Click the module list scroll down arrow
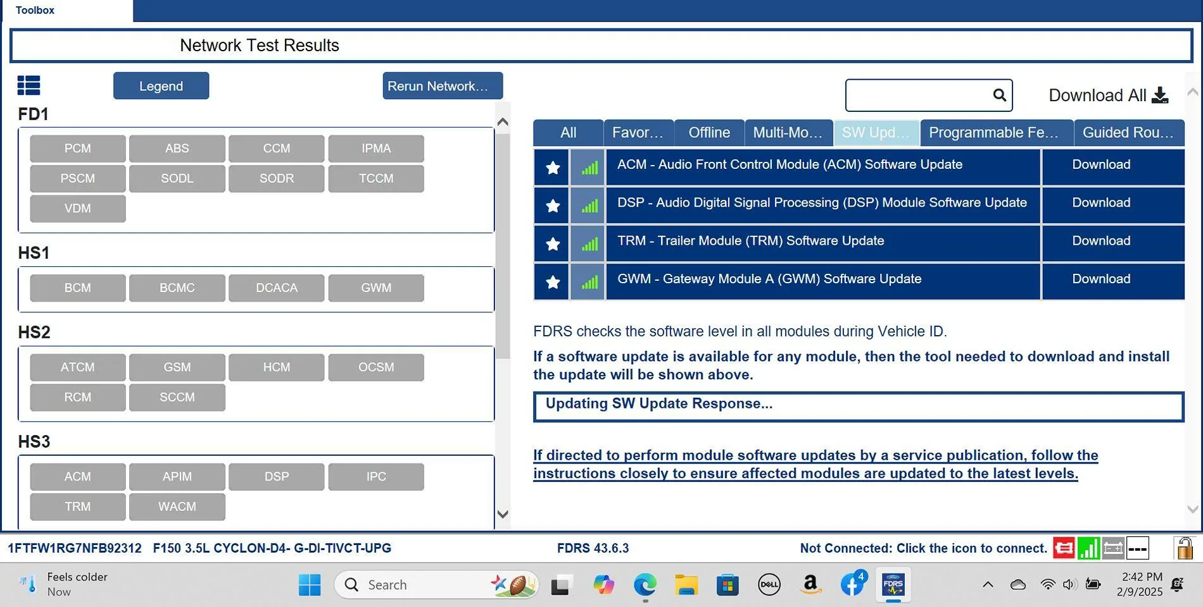Image resolution: width=1203 pixels, height=607 pixels. click(503, 514)
